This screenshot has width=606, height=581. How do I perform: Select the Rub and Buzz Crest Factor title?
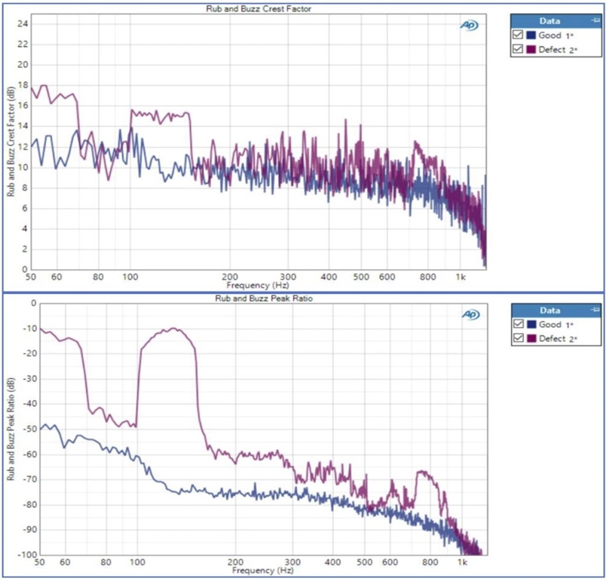[259, 8]
